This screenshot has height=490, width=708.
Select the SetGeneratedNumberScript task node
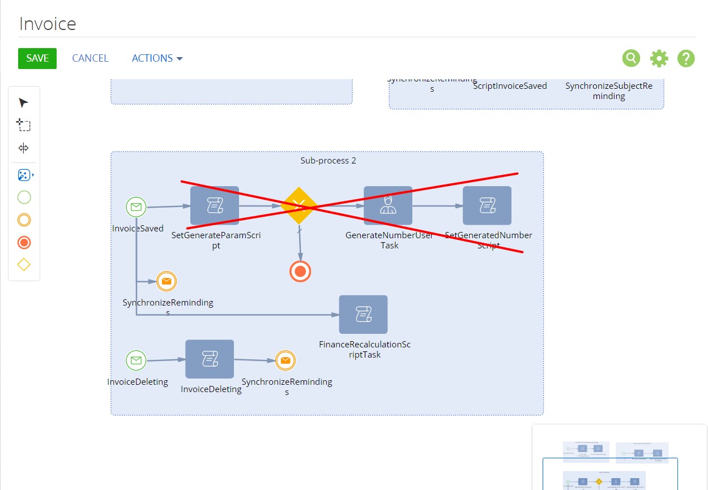click(x=487, y=206)
